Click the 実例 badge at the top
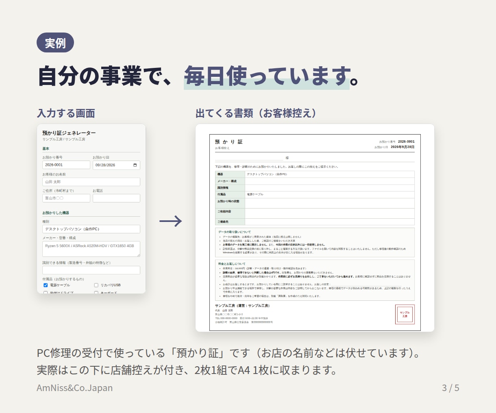The width and height of the screenshot is (496, 413). [55, 43]
